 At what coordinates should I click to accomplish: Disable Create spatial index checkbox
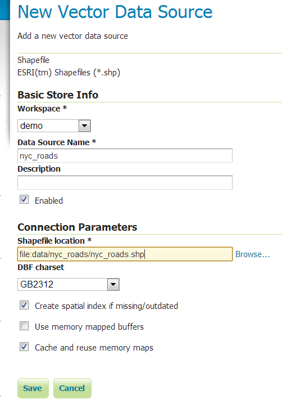pyautogui.click(x=24, y=305)
